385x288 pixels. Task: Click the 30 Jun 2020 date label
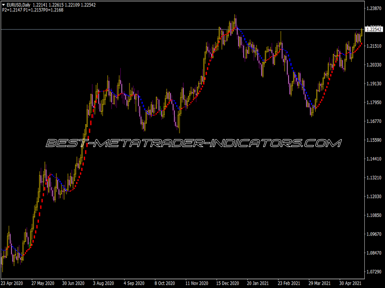pyautogui.click(x=73, y=283)
